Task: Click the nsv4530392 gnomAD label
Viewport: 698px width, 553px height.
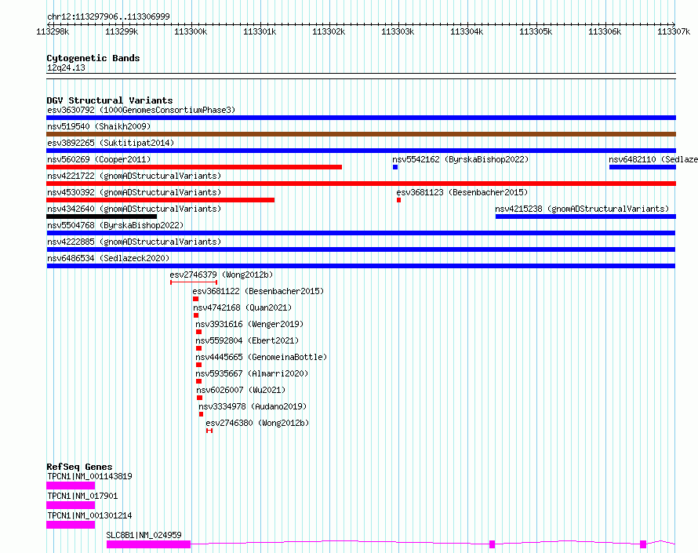Action: (x=134, y=192)
